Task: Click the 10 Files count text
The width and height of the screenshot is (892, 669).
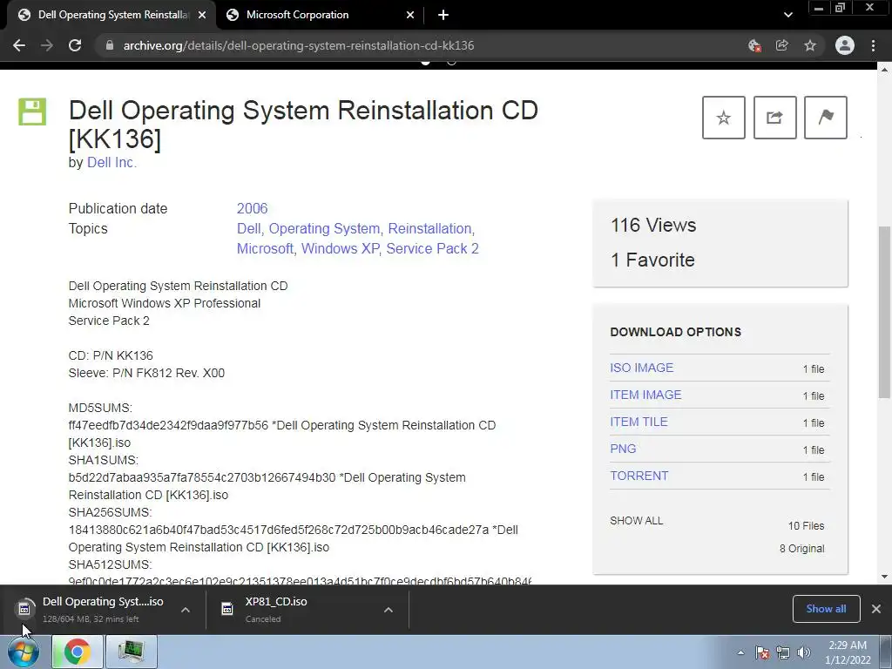Action: pos(806,526)
